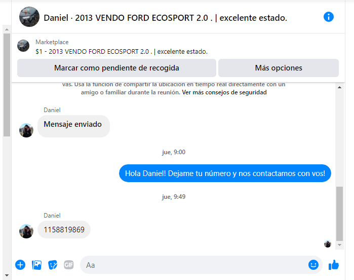
Task: Open the emoji picker in message box
Action: click(x=313, y=265)
